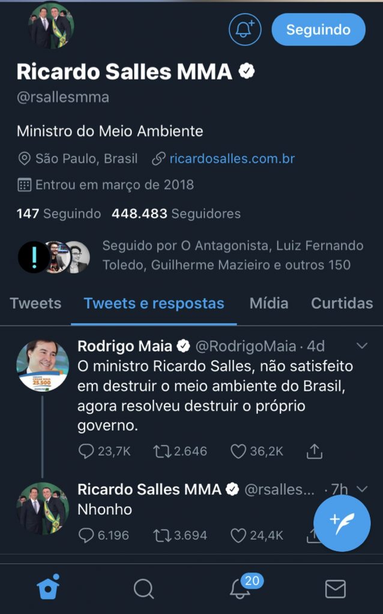View the 147 Seguindo list
Image resolution: width=383 pixels, height=614 pixels.
click(x=59, y=213)
